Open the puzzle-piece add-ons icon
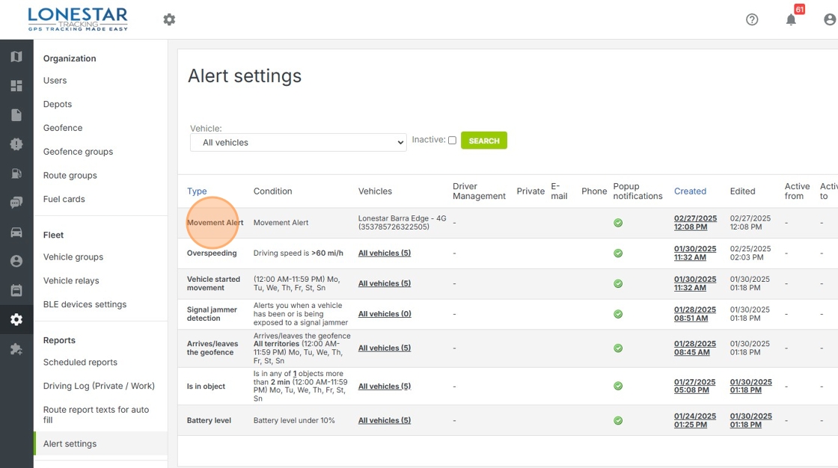Screen dimensions: 838x468 pos(16,349)
